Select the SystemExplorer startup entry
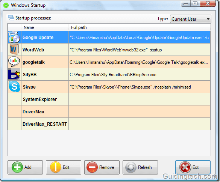The image size is (220, 182). click(109, 99)
